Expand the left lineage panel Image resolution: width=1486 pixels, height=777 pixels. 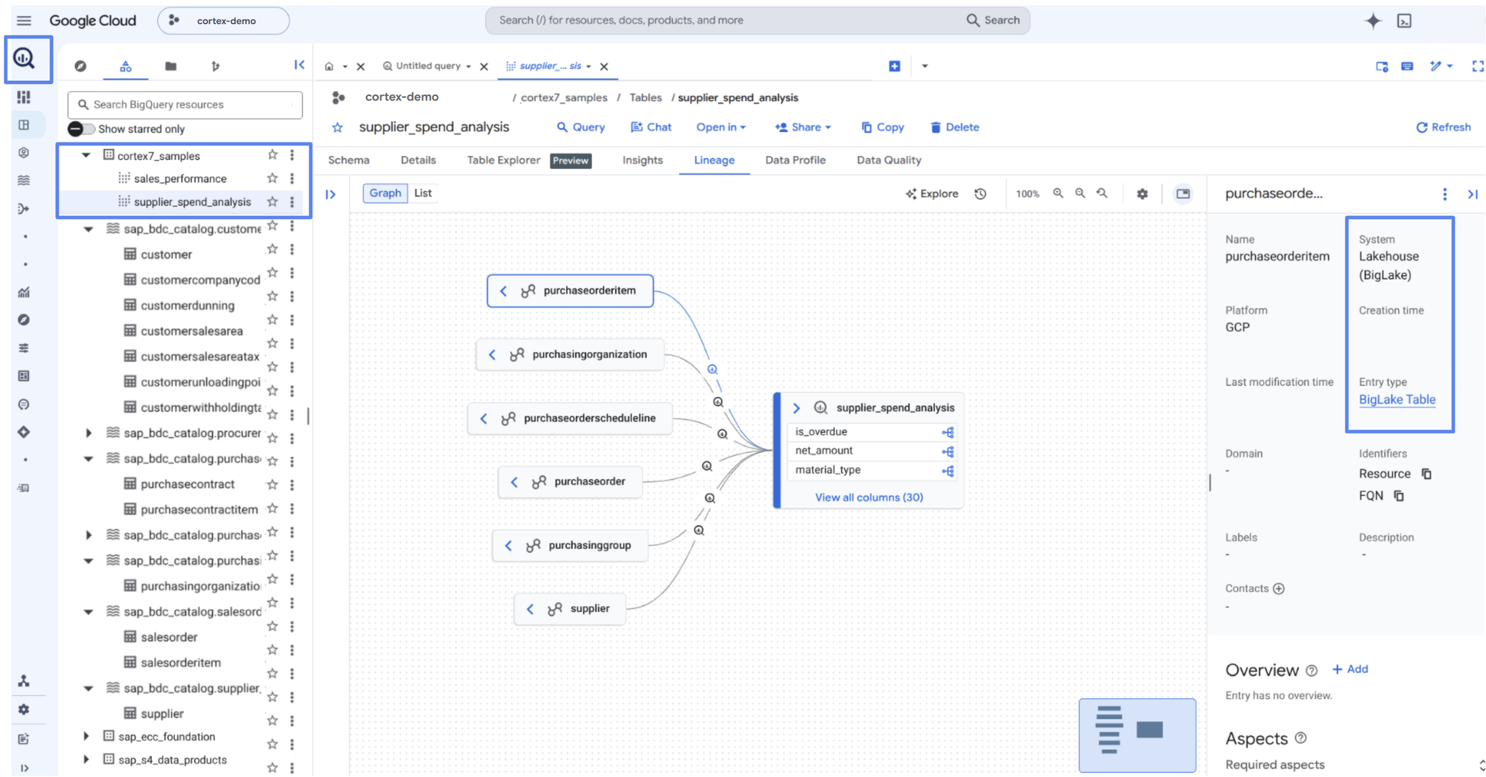(331, 194)
